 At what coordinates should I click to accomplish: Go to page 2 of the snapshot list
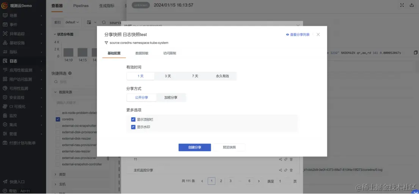point(221,181)
